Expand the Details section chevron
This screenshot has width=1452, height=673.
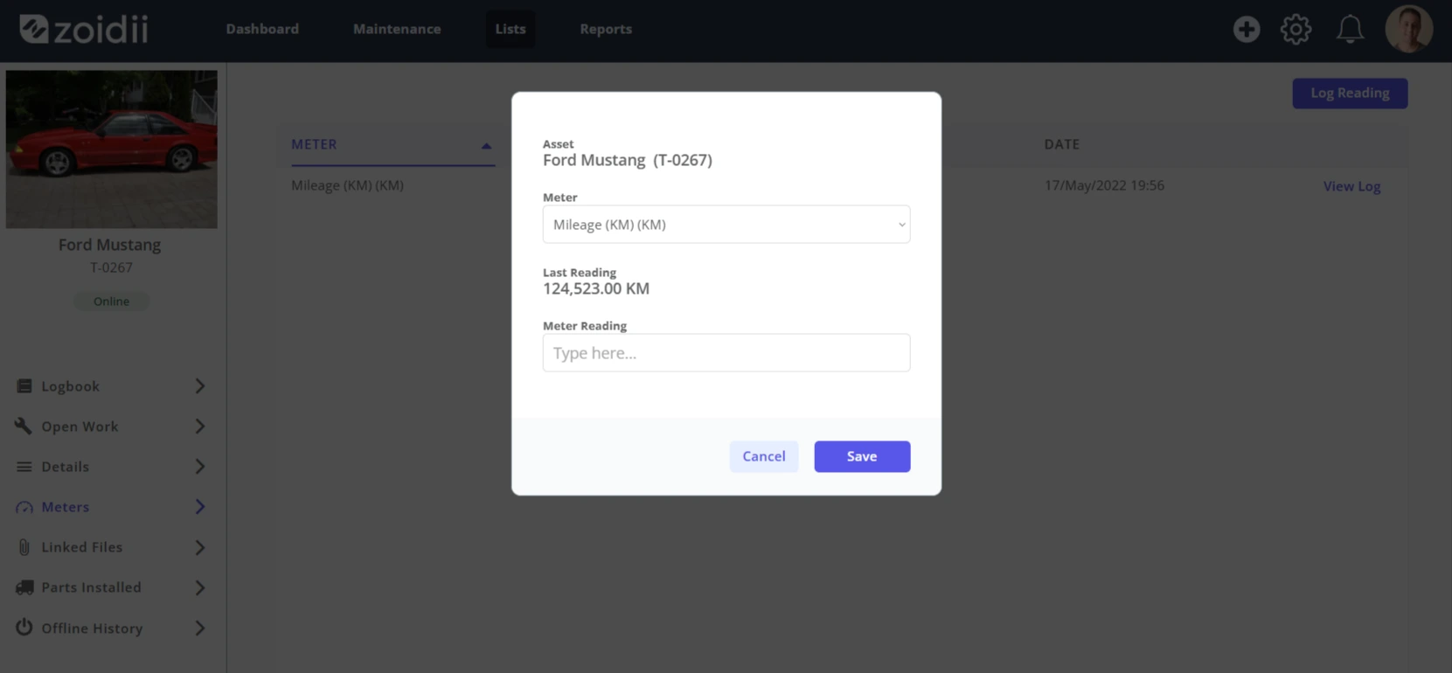(200, 467)
